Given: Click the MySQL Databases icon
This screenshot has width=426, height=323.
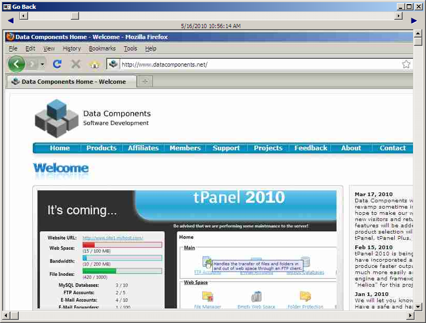Looking at the screenshot, I should pos(305,262).
